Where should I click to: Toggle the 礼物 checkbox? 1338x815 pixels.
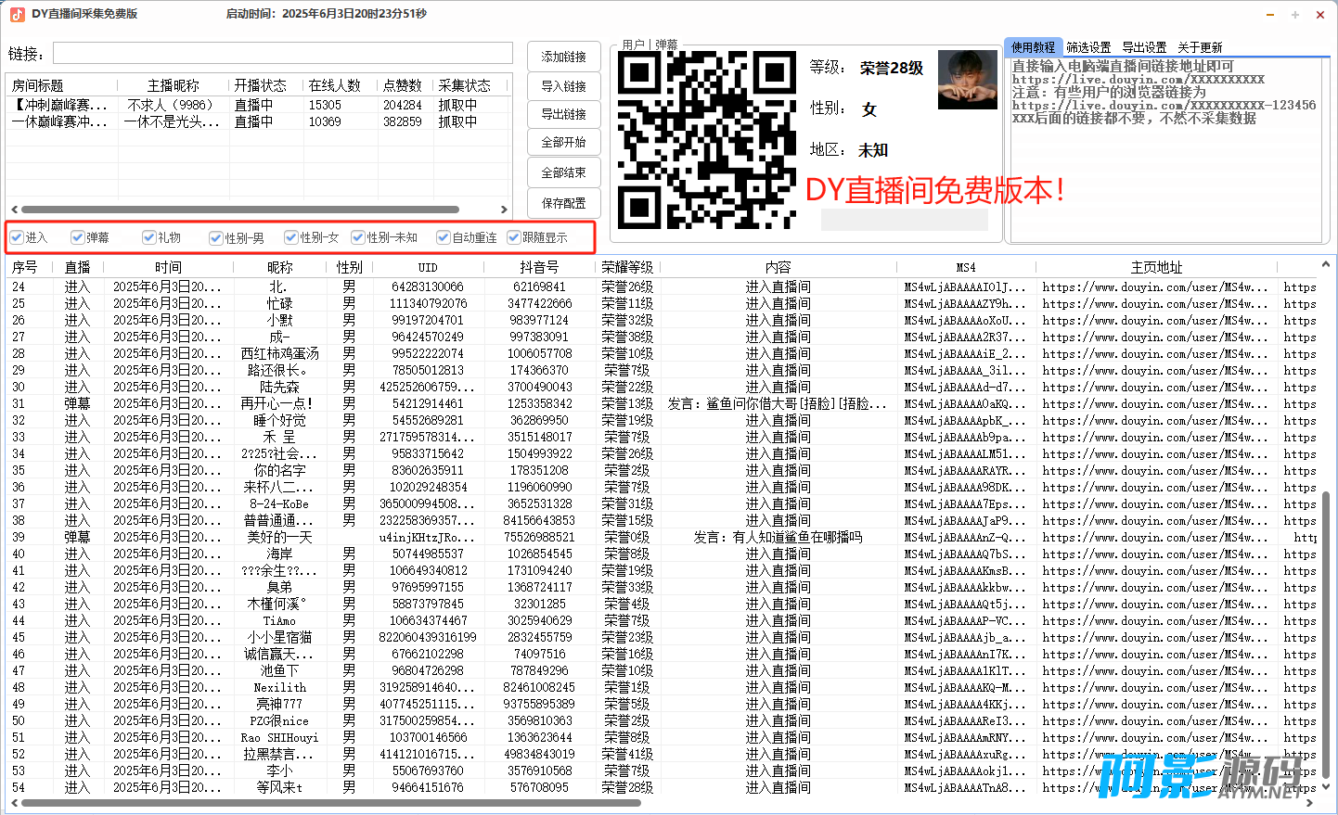coord(148,237)
